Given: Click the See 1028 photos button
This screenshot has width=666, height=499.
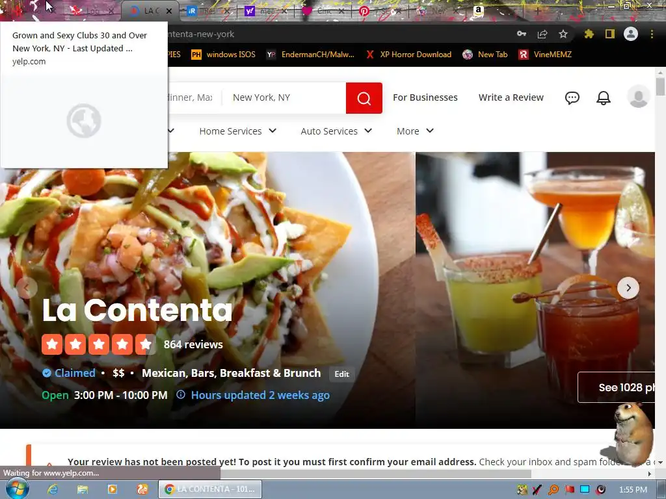Looking at the screenshot, I should tap(617, 387).
